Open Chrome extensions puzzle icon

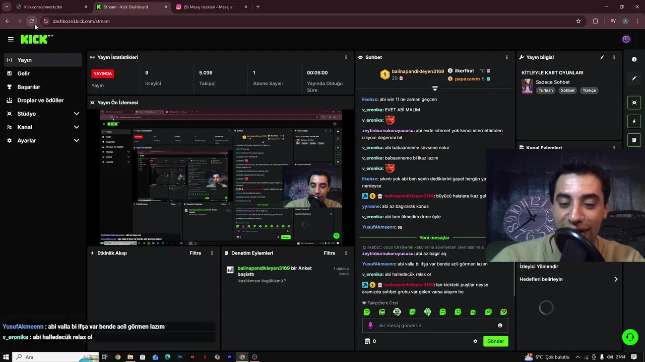coord(596,21)
